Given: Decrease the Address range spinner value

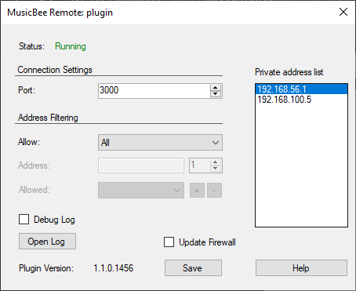Looking at the screenshot, I should pos(215,168).
